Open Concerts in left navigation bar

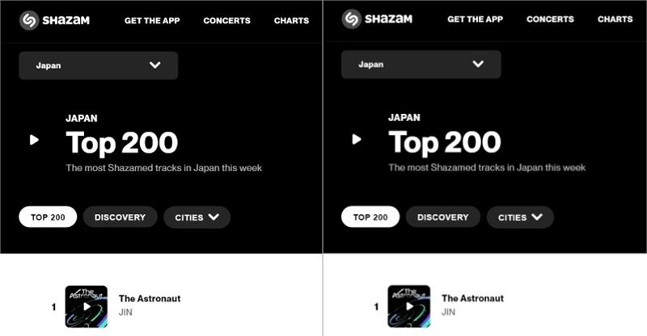[x=227, y=21]
